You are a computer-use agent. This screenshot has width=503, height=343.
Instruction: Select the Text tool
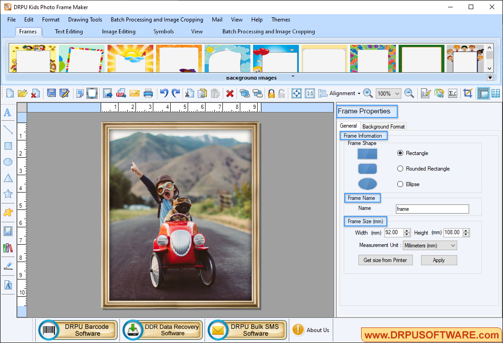tap(7, 113)
